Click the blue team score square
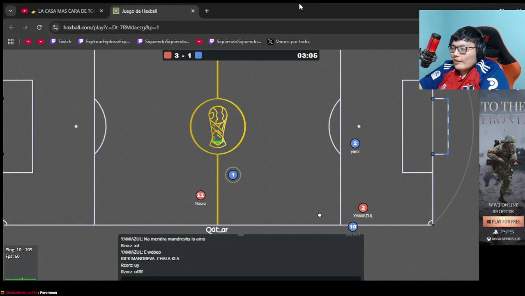This screenshot has height=296, width=525. pyautogui.click(x=198, y=55)
